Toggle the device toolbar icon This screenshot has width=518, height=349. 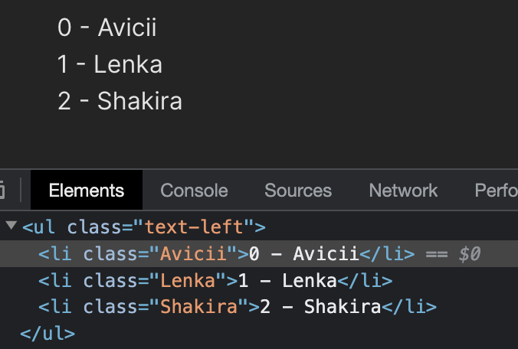[x=2, y=190]
